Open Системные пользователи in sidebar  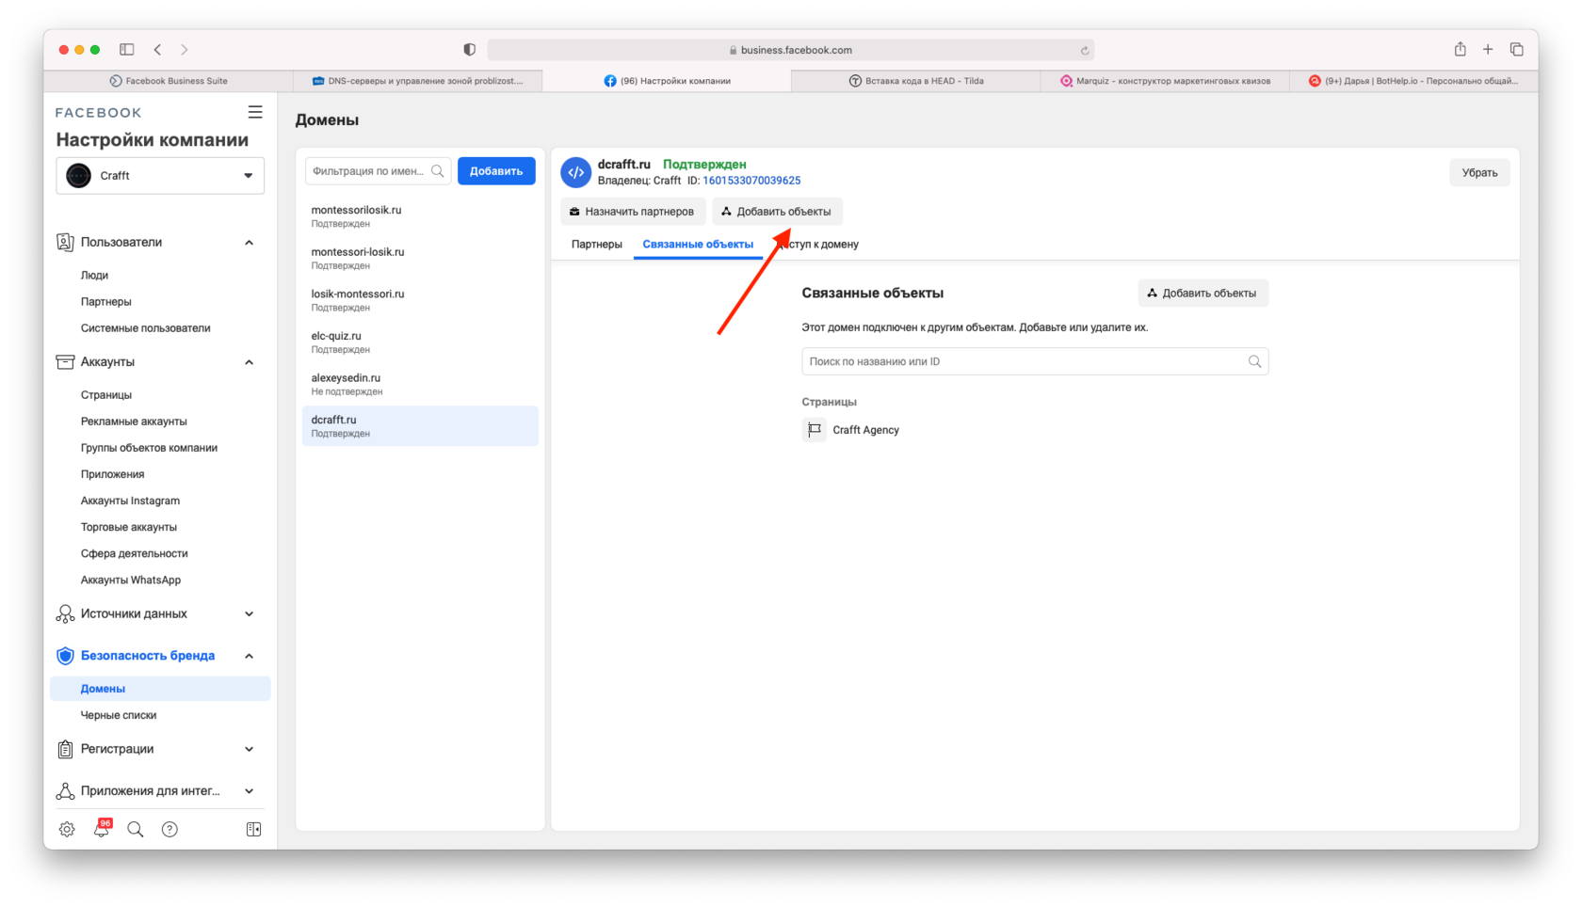[x=146, y=328]
